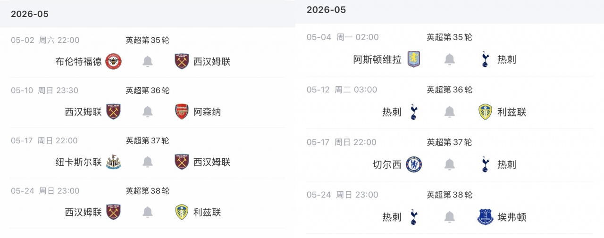
Task: Click Leeds crest in the Tottenham match
Action: point(485,112)
